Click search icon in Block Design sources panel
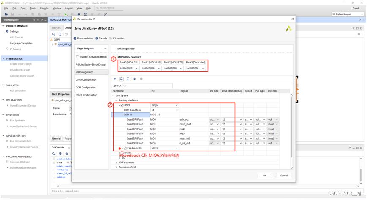Image resolution: width=367 pixels, height=200 pixels. tap(54, 34)
